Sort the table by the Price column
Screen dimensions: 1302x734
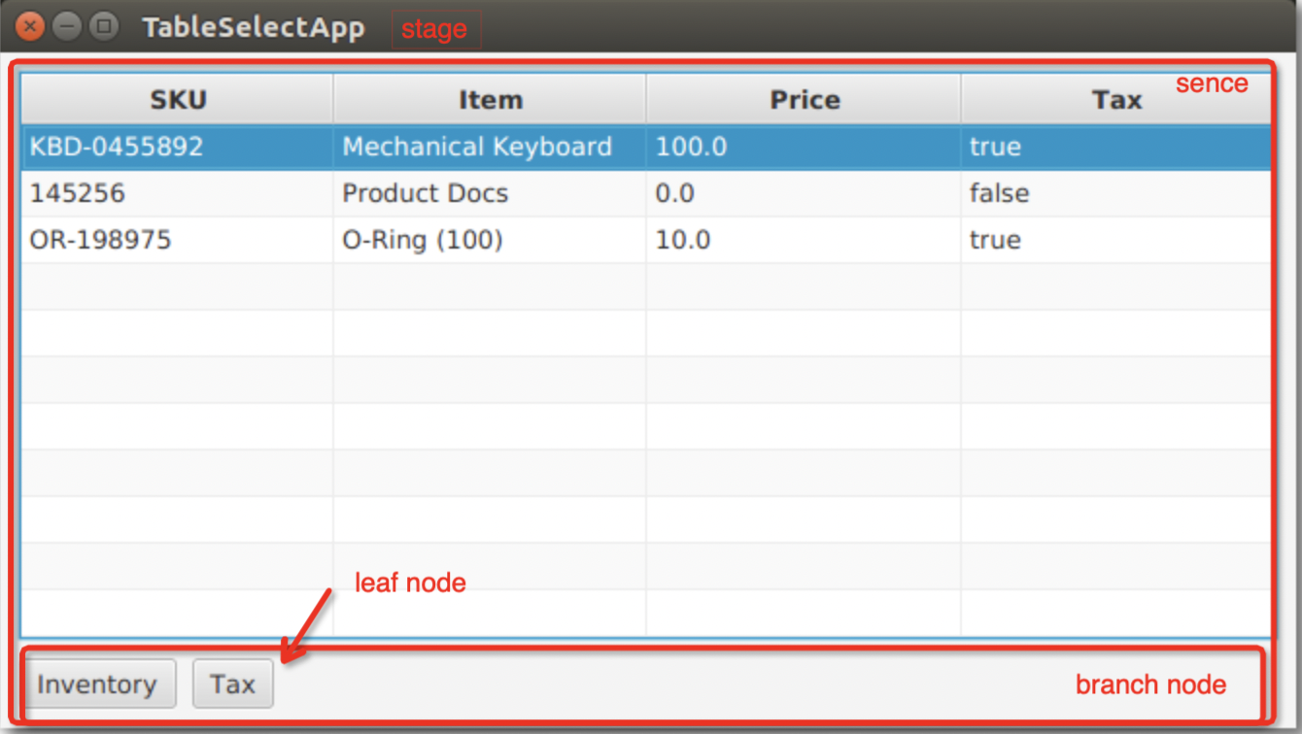click(804, 98)
